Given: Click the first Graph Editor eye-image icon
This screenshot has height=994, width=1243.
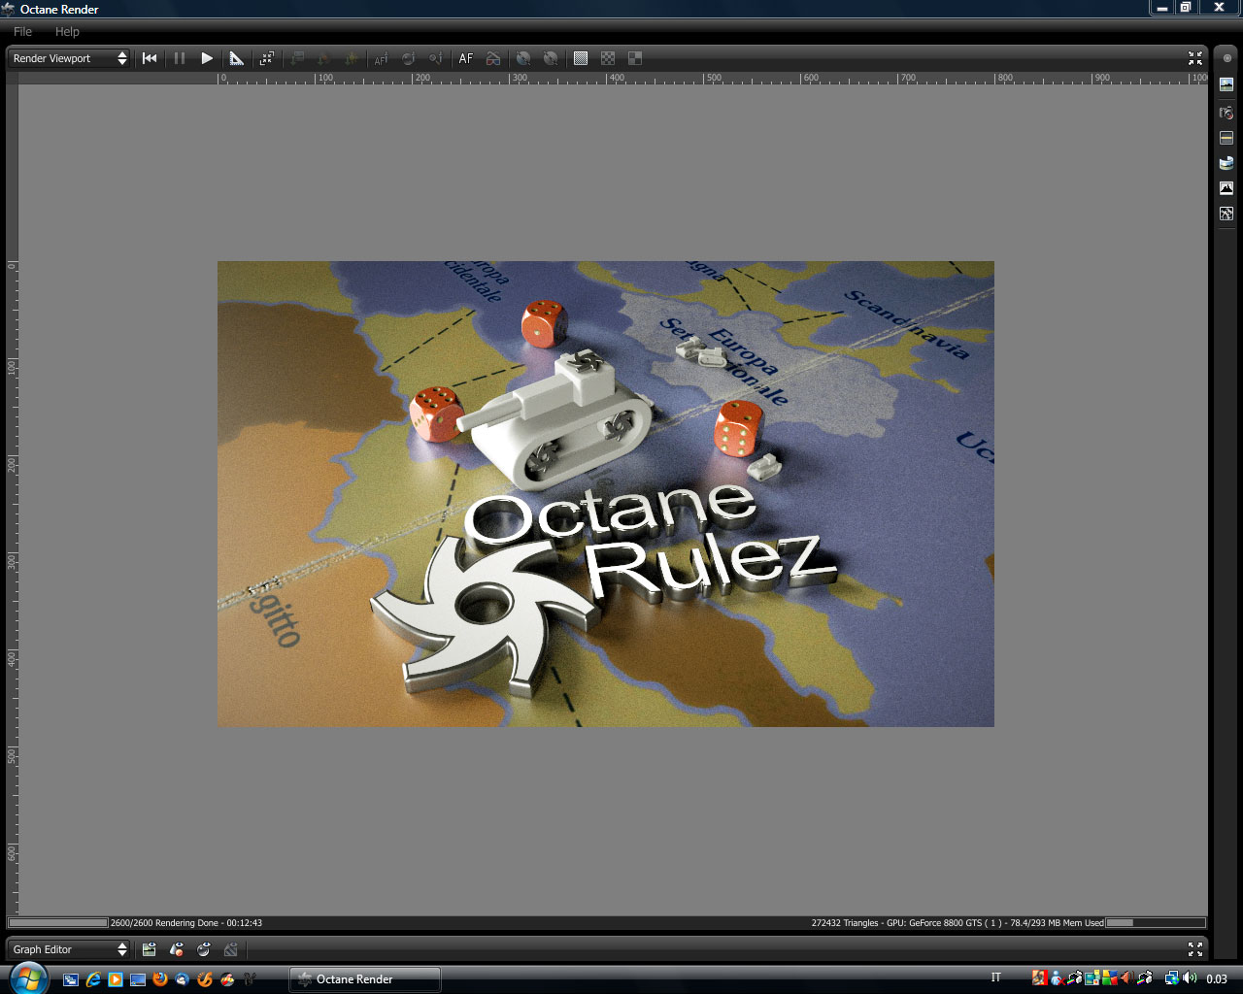Looking at the screenshot, I should pyautogui.click(x=149, y=949).
